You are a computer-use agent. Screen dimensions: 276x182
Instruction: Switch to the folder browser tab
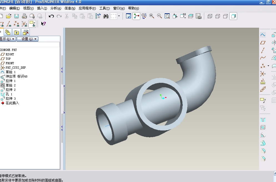[x=8, y=32]
